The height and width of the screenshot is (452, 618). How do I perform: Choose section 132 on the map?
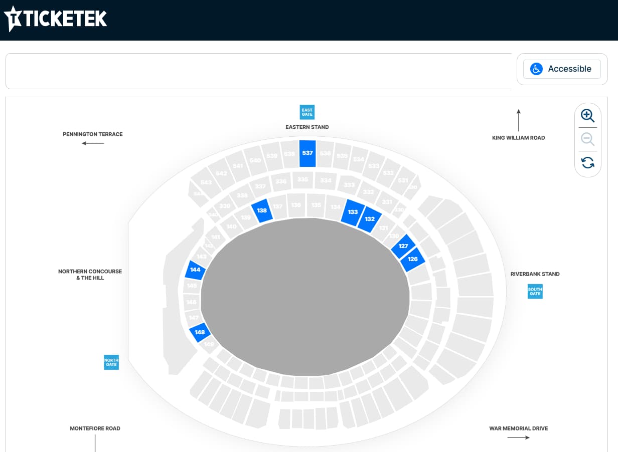369,219
